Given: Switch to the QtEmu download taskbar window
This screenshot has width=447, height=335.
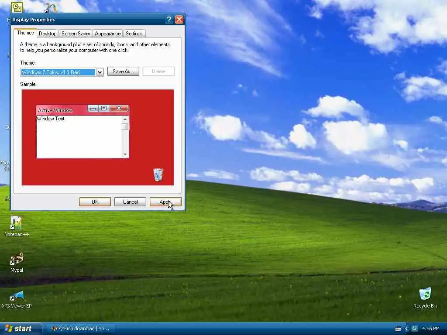Looking at the screenshot, I should coord(80,328).
